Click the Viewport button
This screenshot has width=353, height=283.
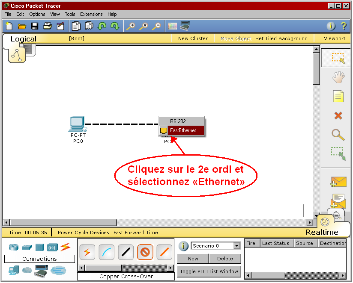(335, 38)
